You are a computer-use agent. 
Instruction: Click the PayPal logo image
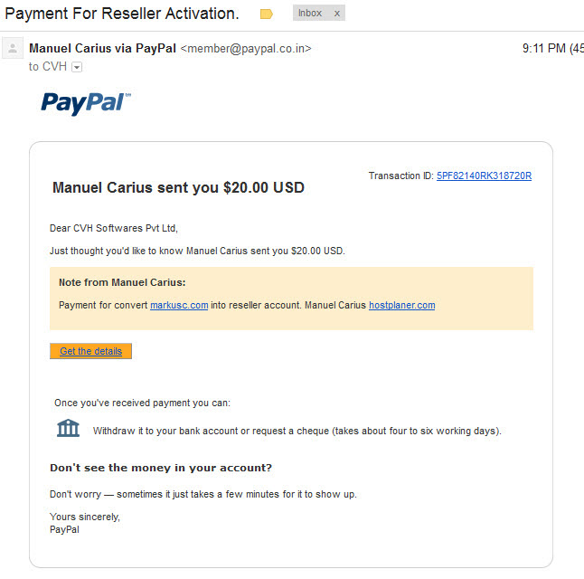coord(86,103)
